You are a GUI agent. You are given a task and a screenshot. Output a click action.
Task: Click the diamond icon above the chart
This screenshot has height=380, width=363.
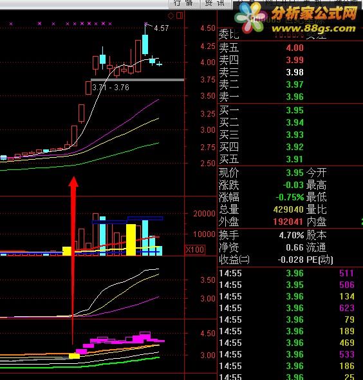pos(171,16)
